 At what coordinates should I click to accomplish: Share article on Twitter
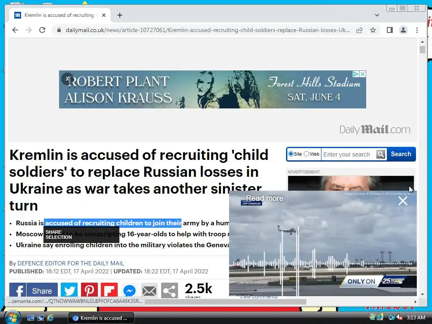(x=69, y=290)
